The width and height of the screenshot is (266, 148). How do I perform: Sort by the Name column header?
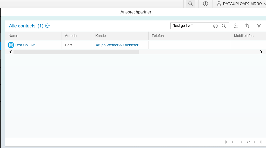click(x=14, y=36)
